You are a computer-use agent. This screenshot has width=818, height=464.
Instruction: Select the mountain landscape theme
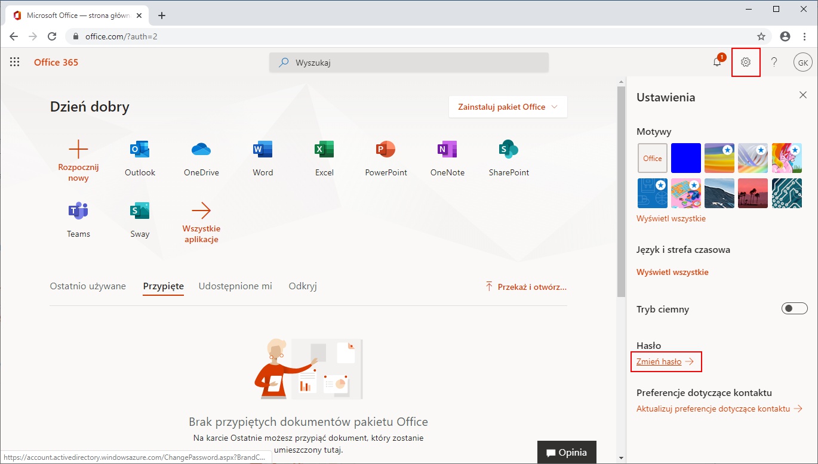click(x=719, y=193)
